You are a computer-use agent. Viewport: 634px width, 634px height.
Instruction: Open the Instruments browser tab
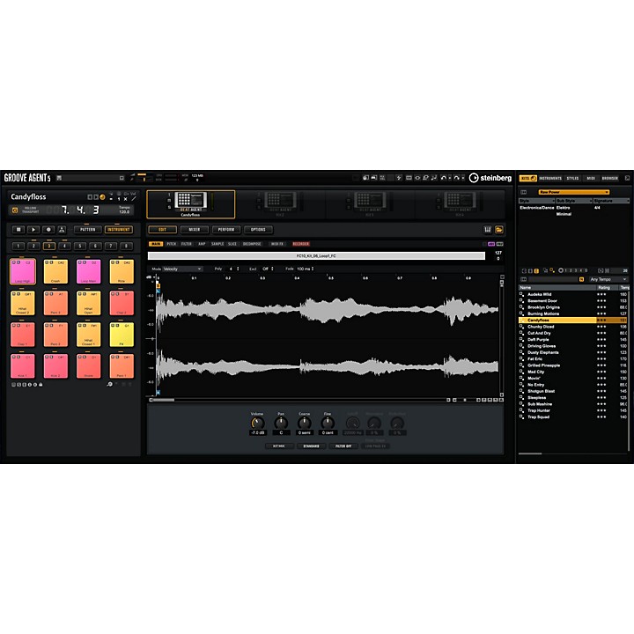[550, 178]
